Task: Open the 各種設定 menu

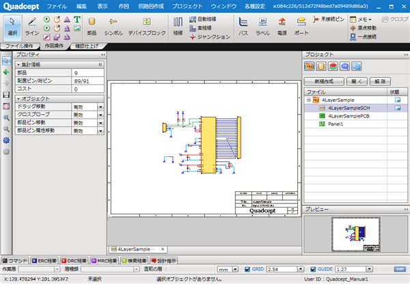Action: point(255,6)
